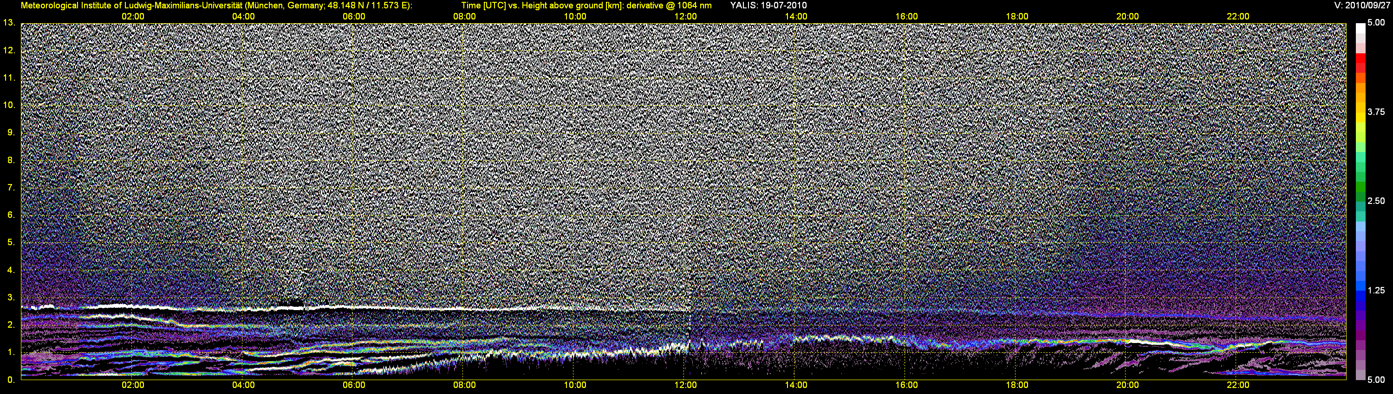Click the 8. km height axis label
The height and width of the screenshot is (394, 1393).
(11, 160)
